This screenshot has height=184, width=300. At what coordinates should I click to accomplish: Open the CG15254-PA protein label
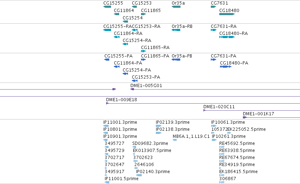pos(137,70)
